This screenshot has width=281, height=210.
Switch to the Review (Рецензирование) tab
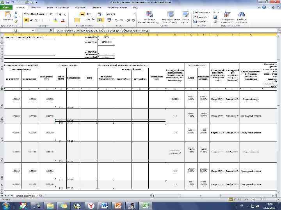click(117, 7)
